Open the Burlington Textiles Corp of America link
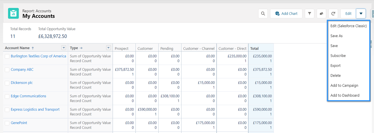The height and width of the screenshot is (133, 374). point(38,56)
